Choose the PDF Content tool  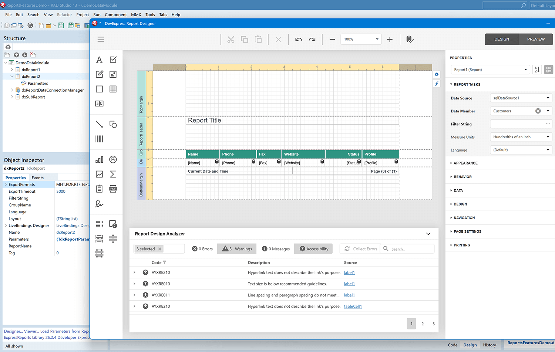pyautogui.click(x=113, y=189)
